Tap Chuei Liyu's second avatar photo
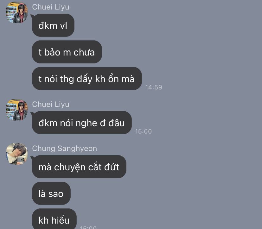Screen dimensions: 262x229 [x=17, y=110]
